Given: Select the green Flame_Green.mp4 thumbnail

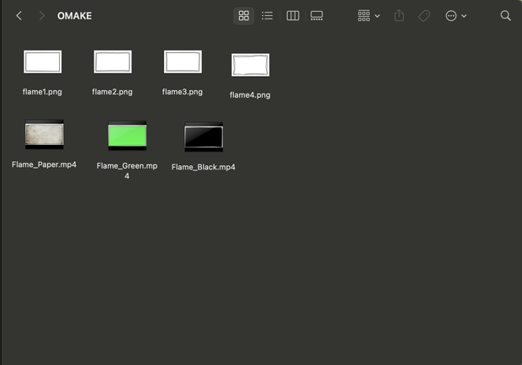Looking at the screenshot, I should point(127,136).
